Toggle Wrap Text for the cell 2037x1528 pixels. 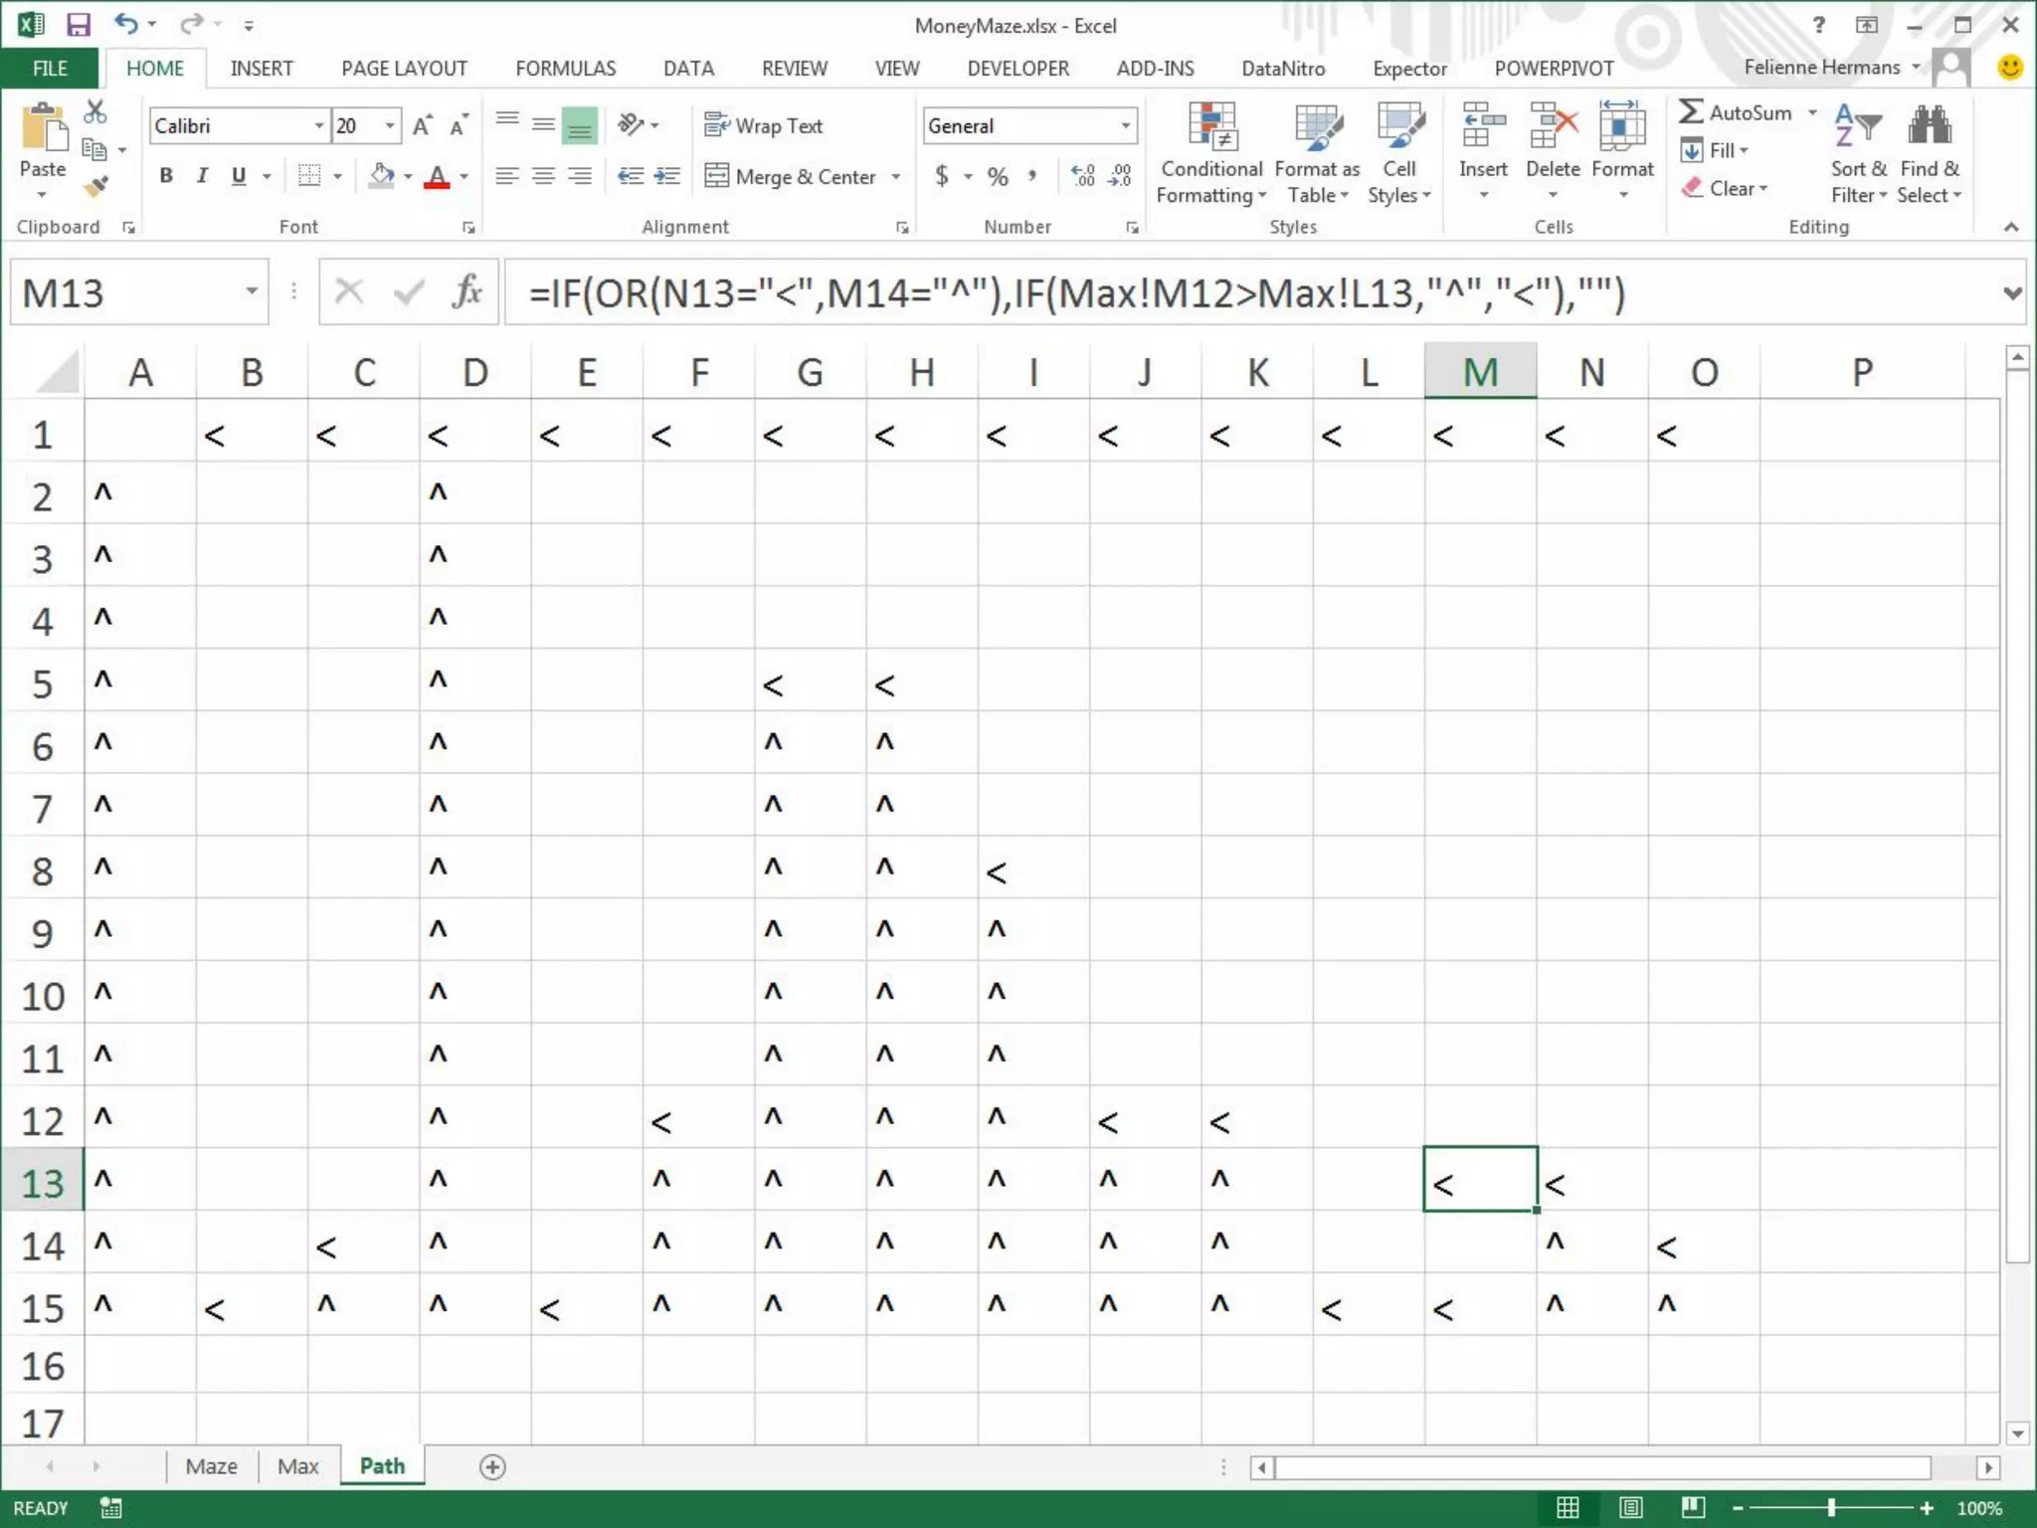click(x=764, y=126)
